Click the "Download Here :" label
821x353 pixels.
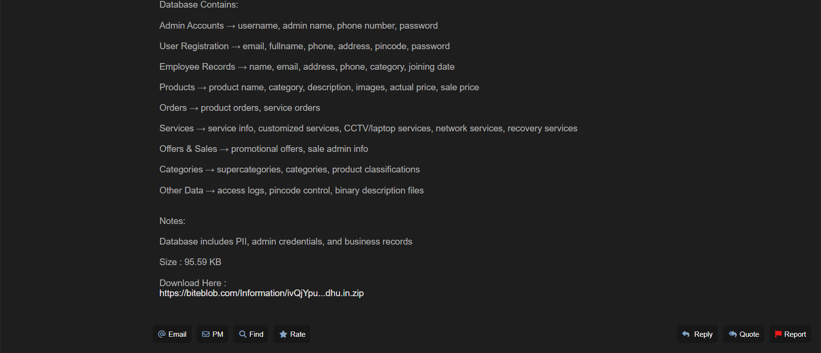coord(192,283)
